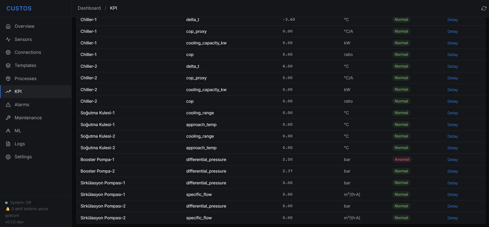The height and width of the screenshot is (227, 489).
Task: Click the Alarms warning triangle icon
Action: (8, 104)
